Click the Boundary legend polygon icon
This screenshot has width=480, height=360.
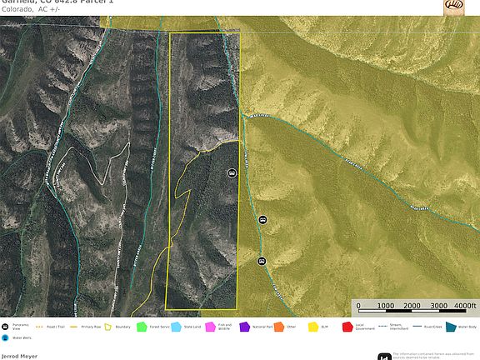pos(108,327)
